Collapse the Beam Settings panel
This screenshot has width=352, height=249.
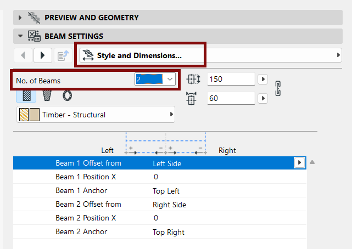coord(20,36)
